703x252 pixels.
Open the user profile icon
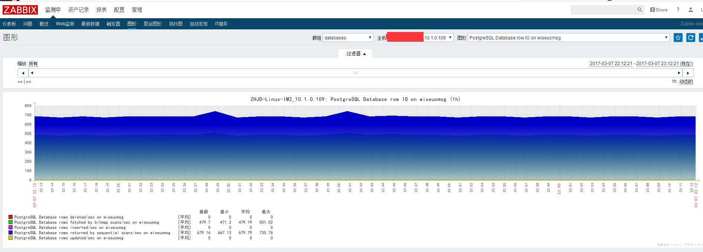pyautogui.click(x=690, y=10)
